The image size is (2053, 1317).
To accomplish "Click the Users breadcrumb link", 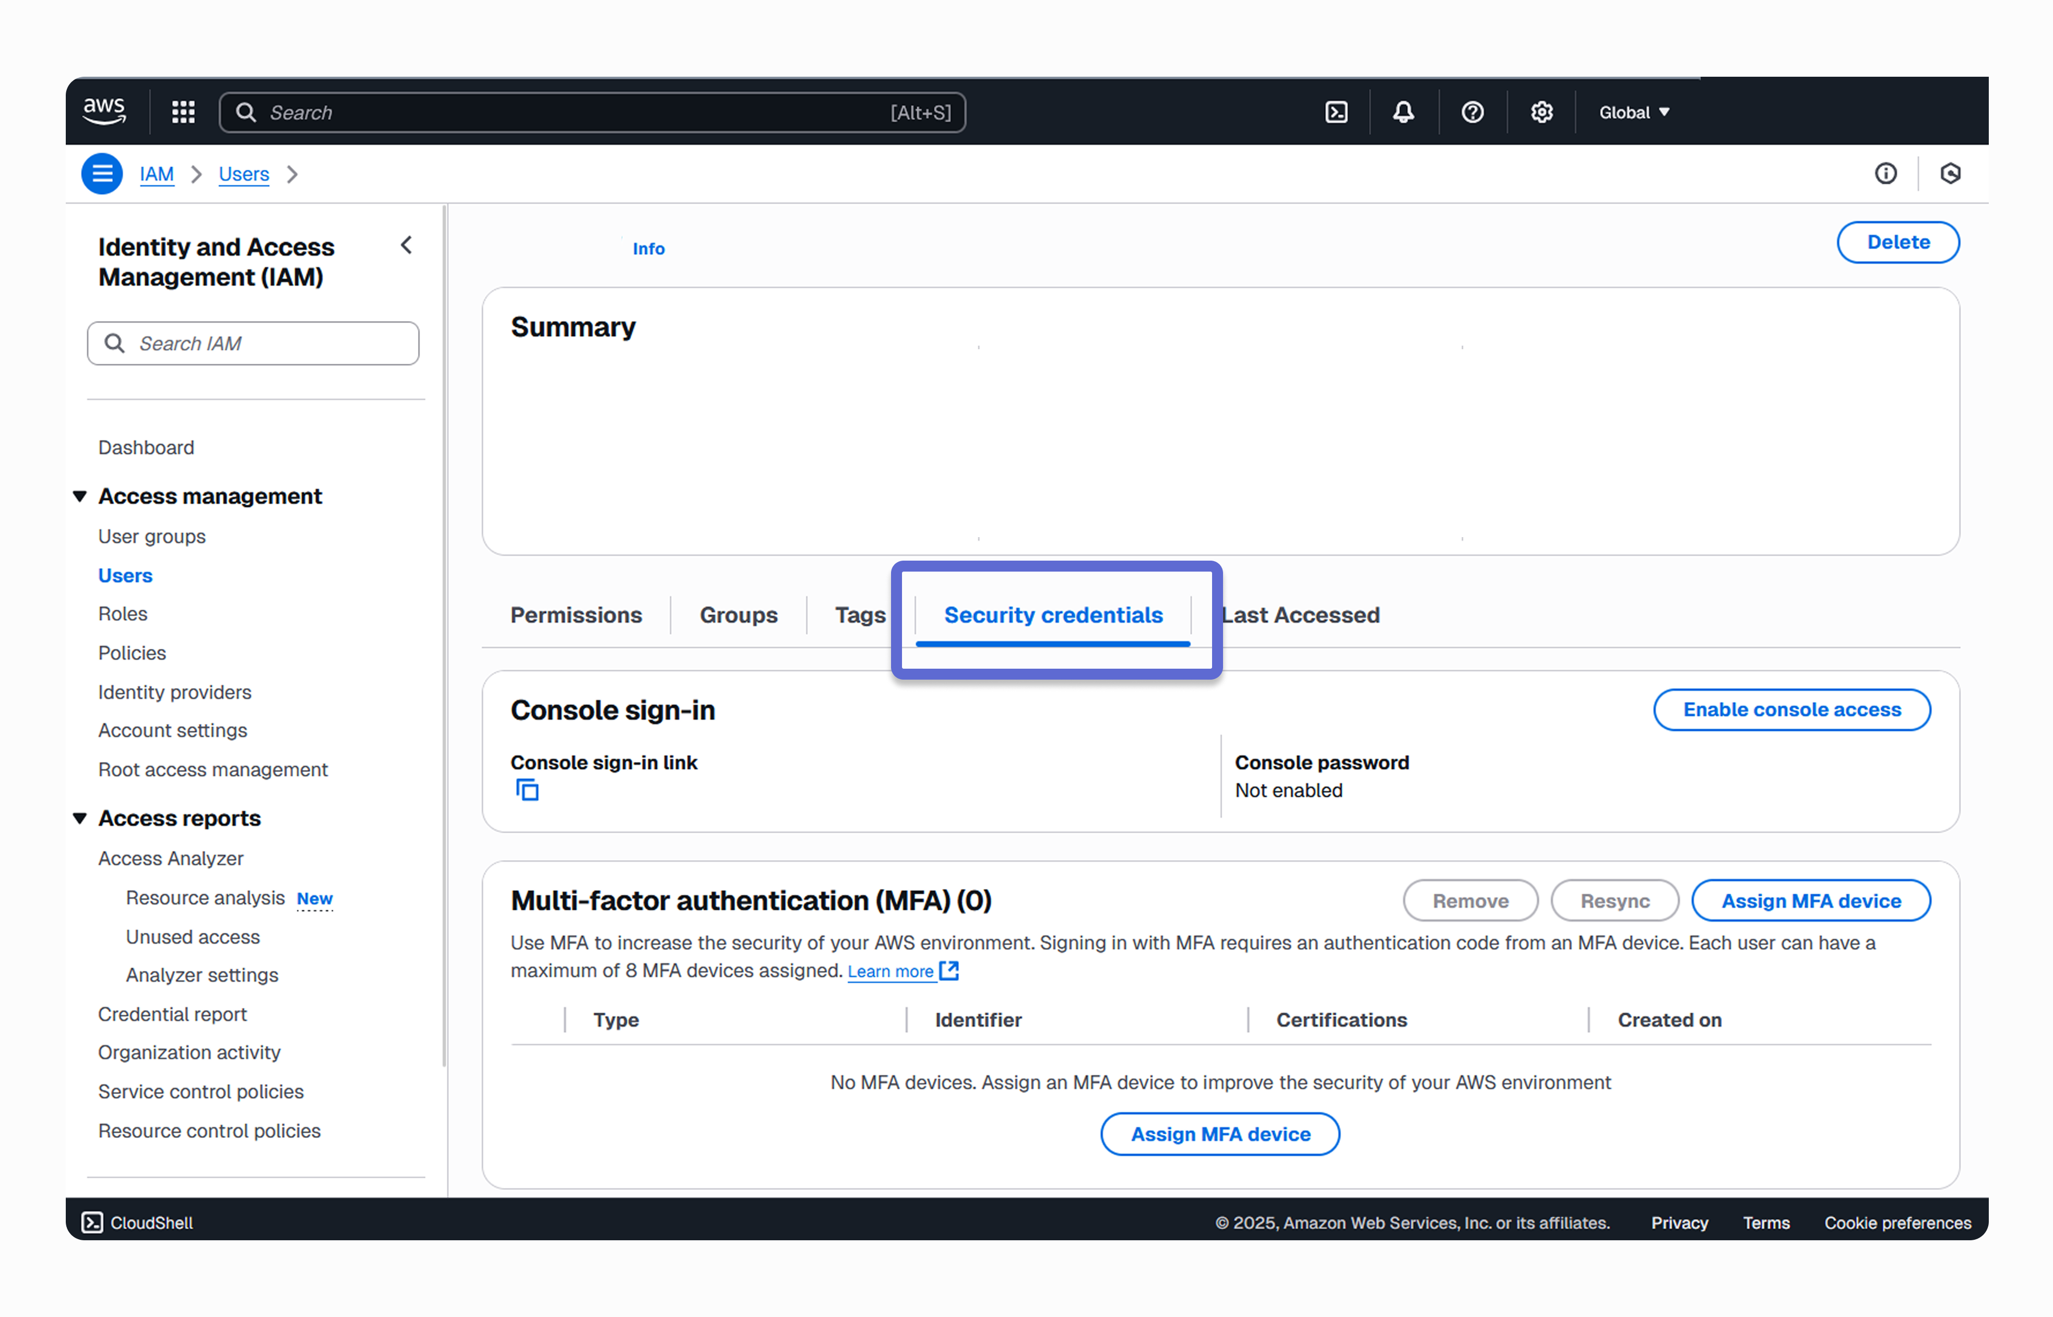I will click(244, 174).
